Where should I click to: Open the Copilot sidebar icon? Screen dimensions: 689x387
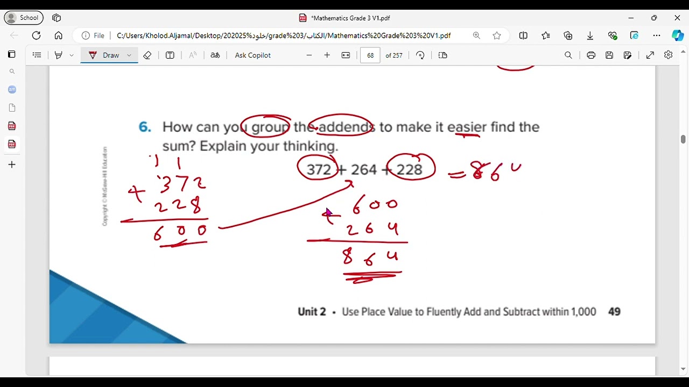(678, 35)
